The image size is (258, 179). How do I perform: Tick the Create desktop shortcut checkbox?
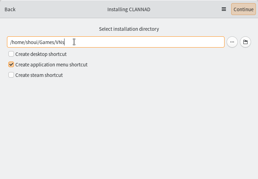point(11,54)
